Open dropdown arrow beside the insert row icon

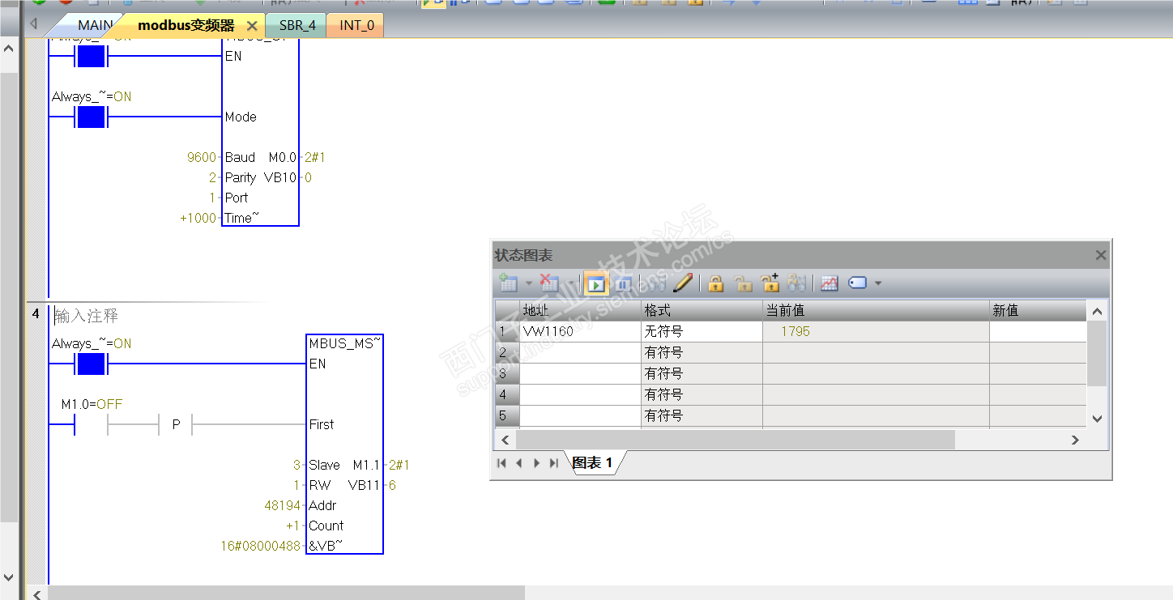(x=529, y=283)
